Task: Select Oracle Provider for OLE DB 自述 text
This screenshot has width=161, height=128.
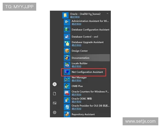Action: 91,106
